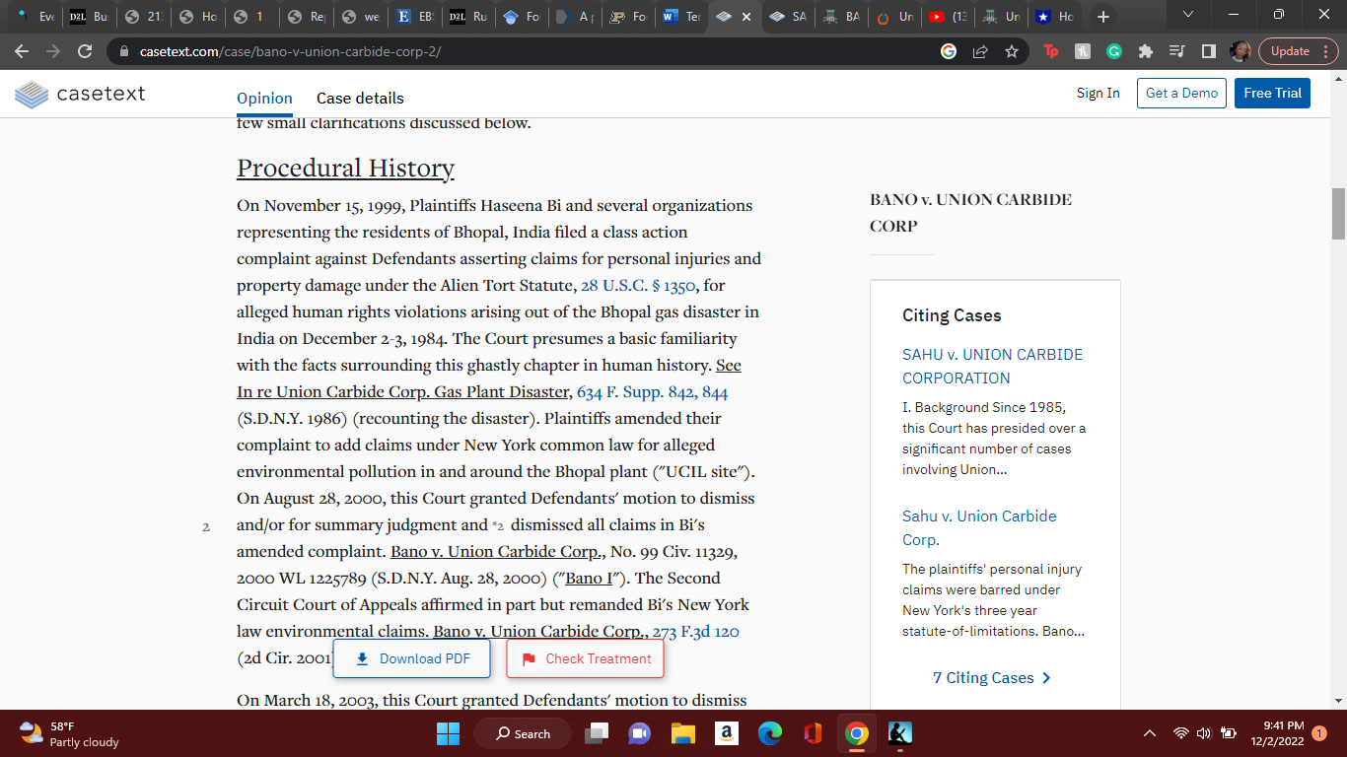Expand the notification bell in system tray
The height and width of the screenshot is (757, 1347).
point(1318,733)
